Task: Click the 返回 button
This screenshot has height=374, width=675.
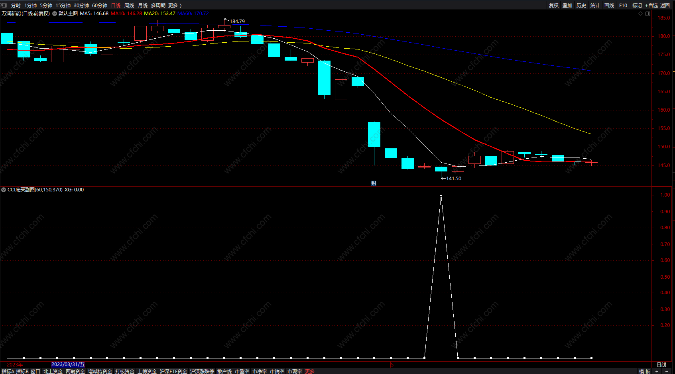Action: 665,6
